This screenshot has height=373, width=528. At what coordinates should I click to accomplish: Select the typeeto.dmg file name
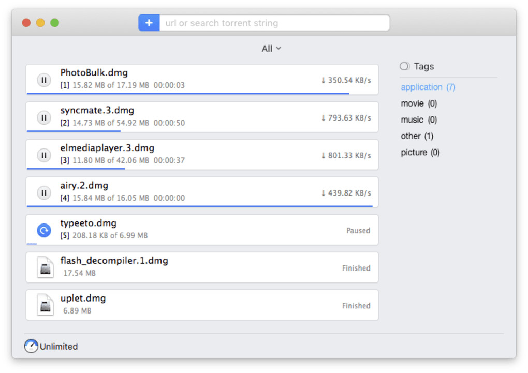tap(88, 223)
